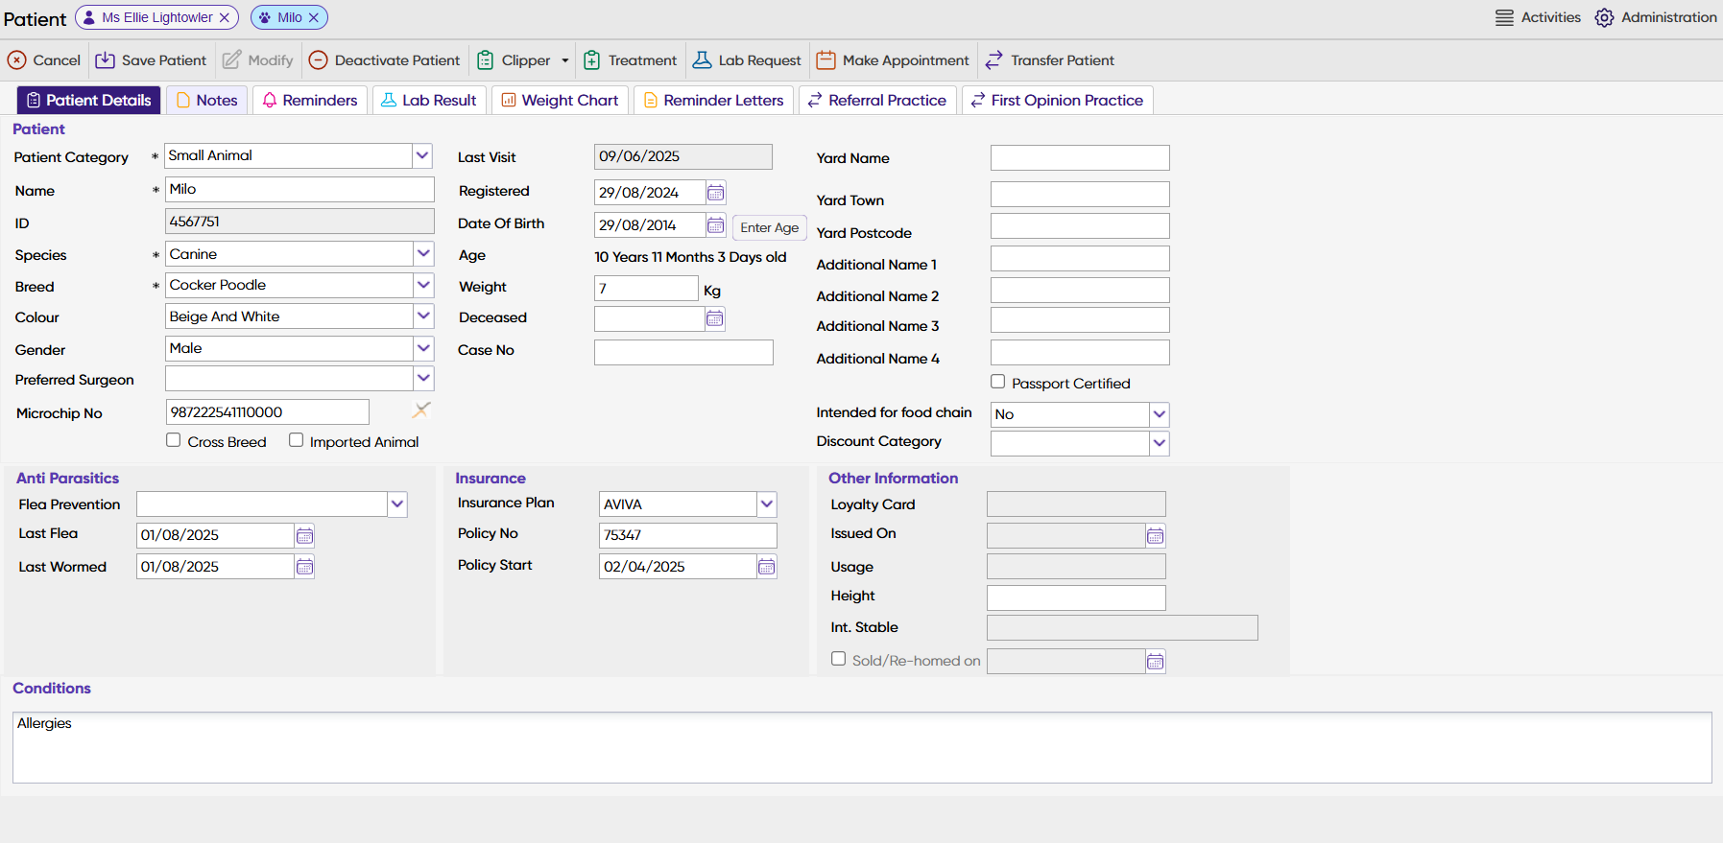Click the Make Appointment calendar icon
The width and height of the screenshot is (1723, 843).
pyautogui.click(x=826, y=60)
